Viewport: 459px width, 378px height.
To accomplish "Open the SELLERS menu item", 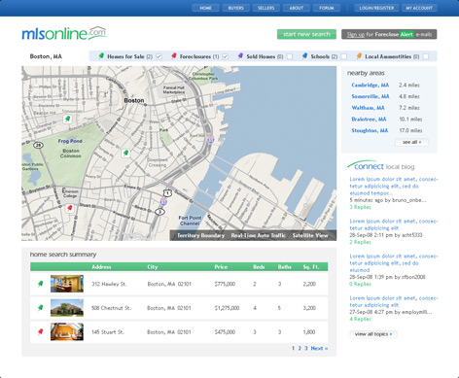I will [x=265, y=8].
